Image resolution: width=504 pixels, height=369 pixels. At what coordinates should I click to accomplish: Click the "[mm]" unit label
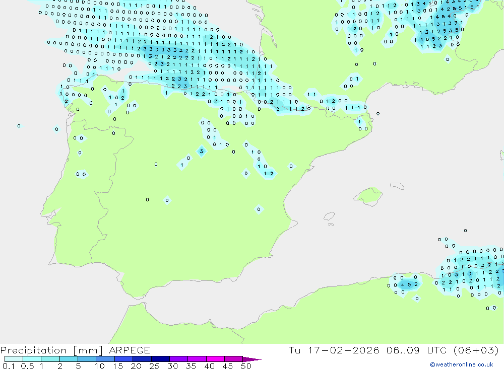(88, 350)
